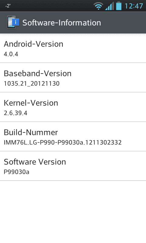Tap the Wi-Fi status icon
This screenshot has width=146, height=243.
point(98,6)
